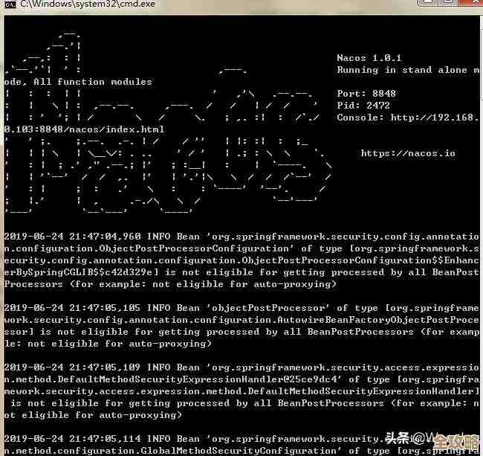Viewport: 483px width, 456px height.
Task: Click the 'Port: 8848' line
Action: pos(366,94)
